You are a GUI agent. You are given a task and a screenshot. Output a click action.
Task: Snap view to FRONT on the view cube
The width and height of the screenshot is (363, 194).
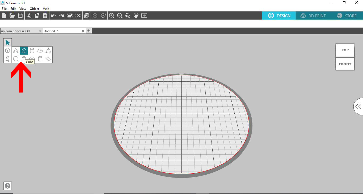tap(345, 64)
